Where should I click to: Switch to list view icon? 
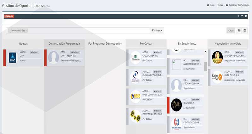coord(239,30)
